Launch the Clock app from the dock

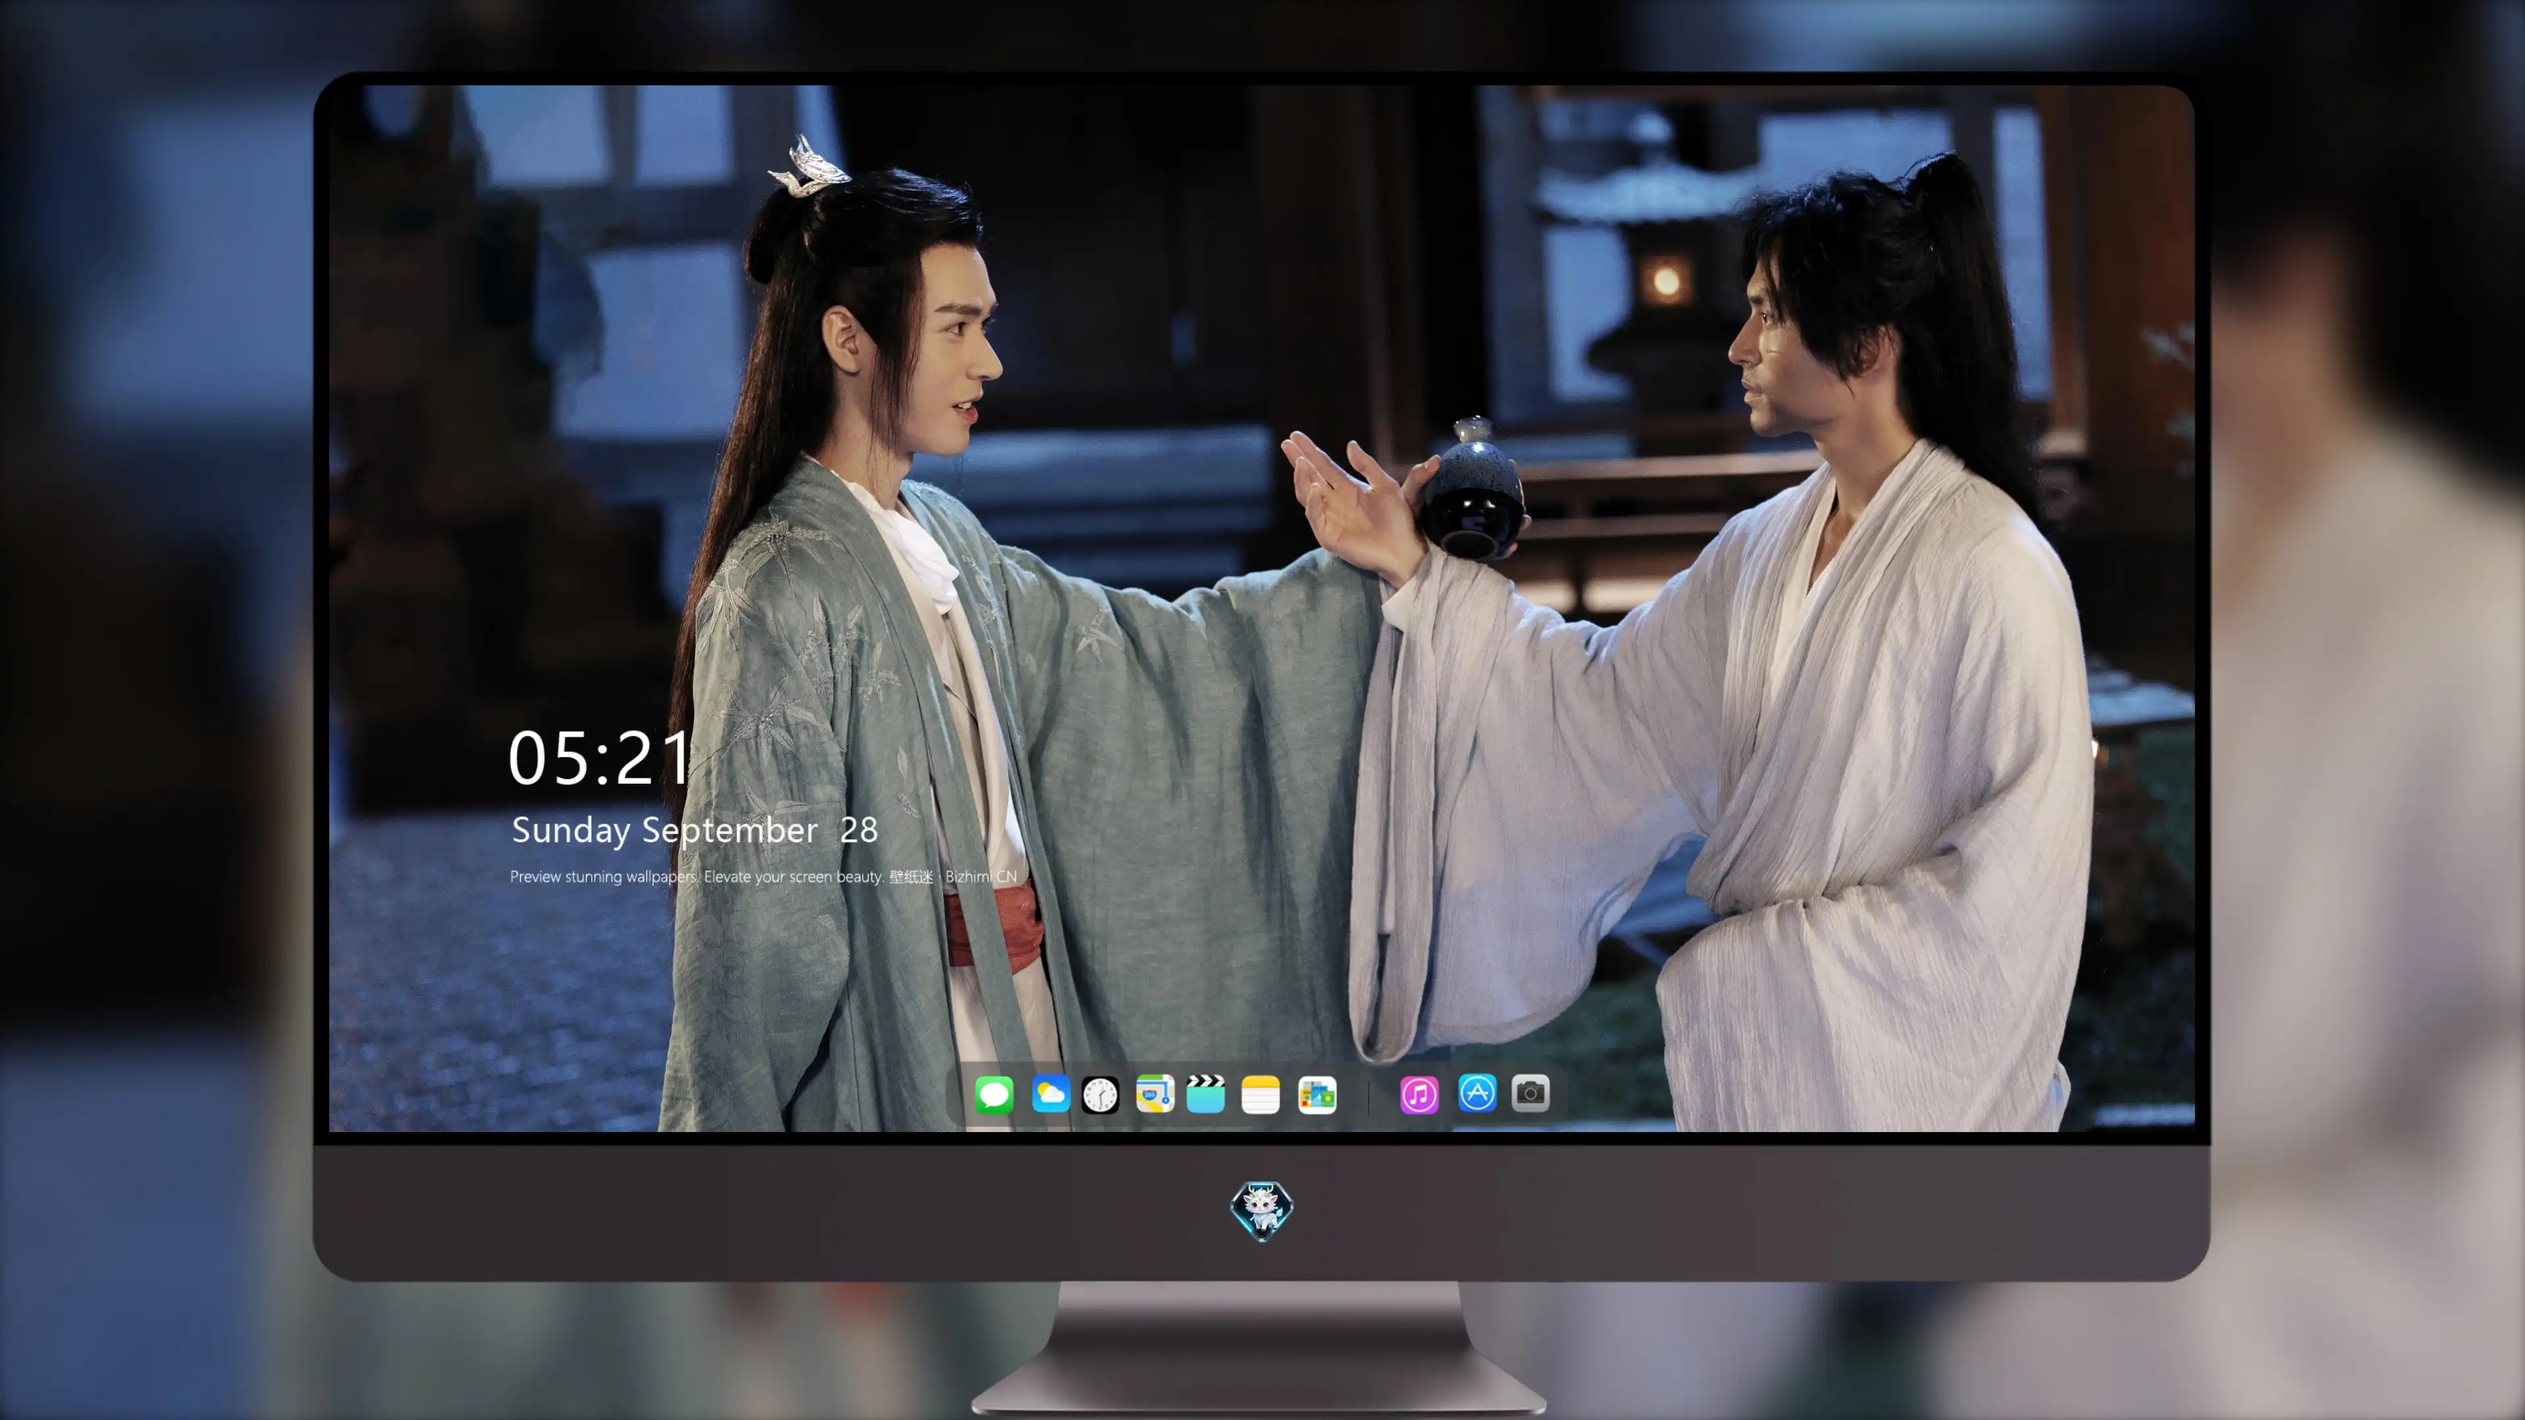1100,1095
